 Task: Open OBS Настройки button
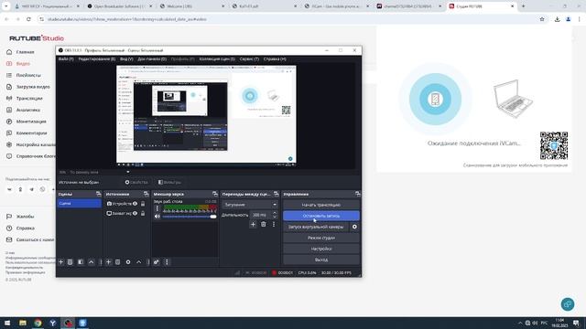321,249
